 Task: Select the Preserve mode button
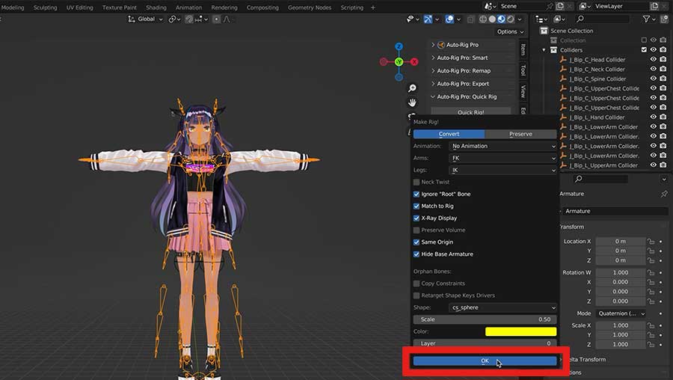pyautogui.click(x=520, y=134)
